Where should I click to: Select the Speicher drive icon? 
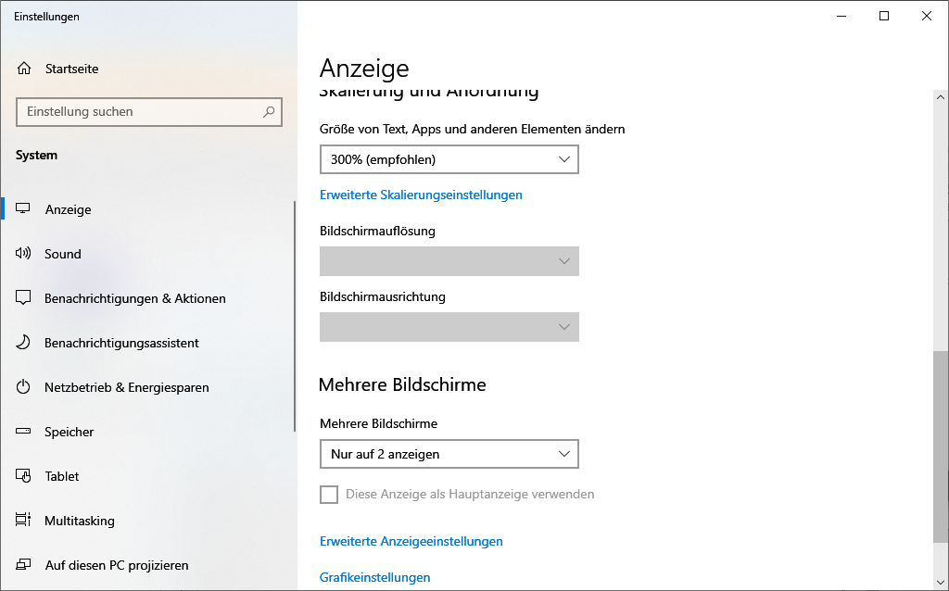(23, 432)
